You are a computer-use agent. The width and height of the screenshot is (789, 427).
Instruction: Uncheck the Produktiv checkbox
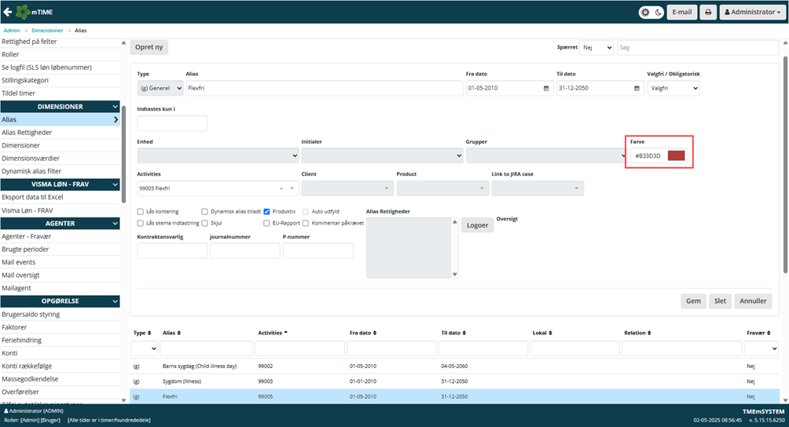pyautogui.click(x=267, y=211)
